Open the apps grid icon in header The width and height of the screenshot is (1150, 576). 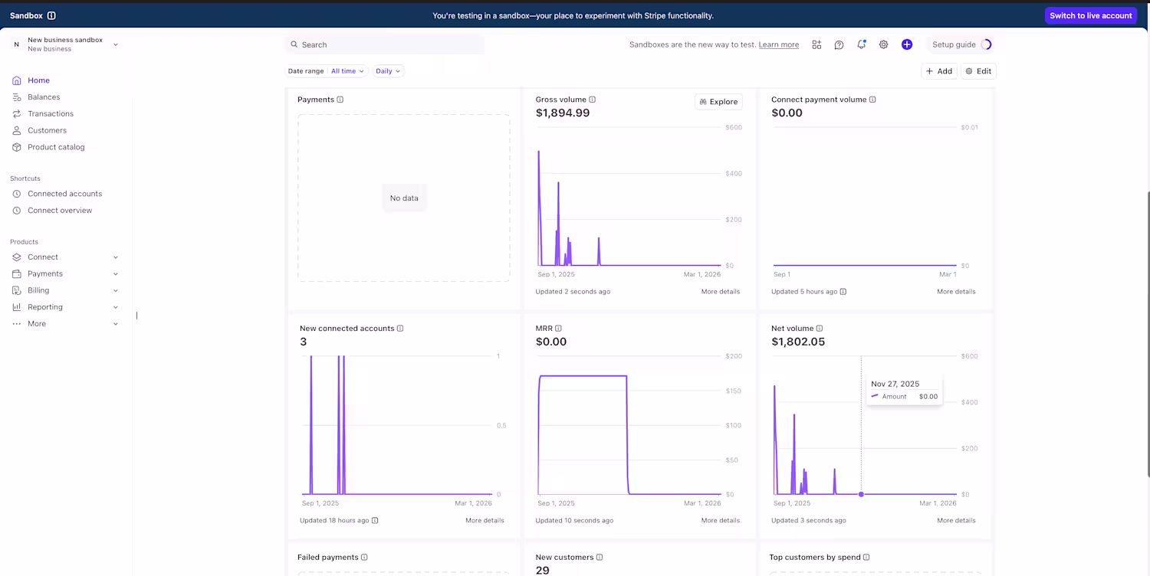click(816, 44)
